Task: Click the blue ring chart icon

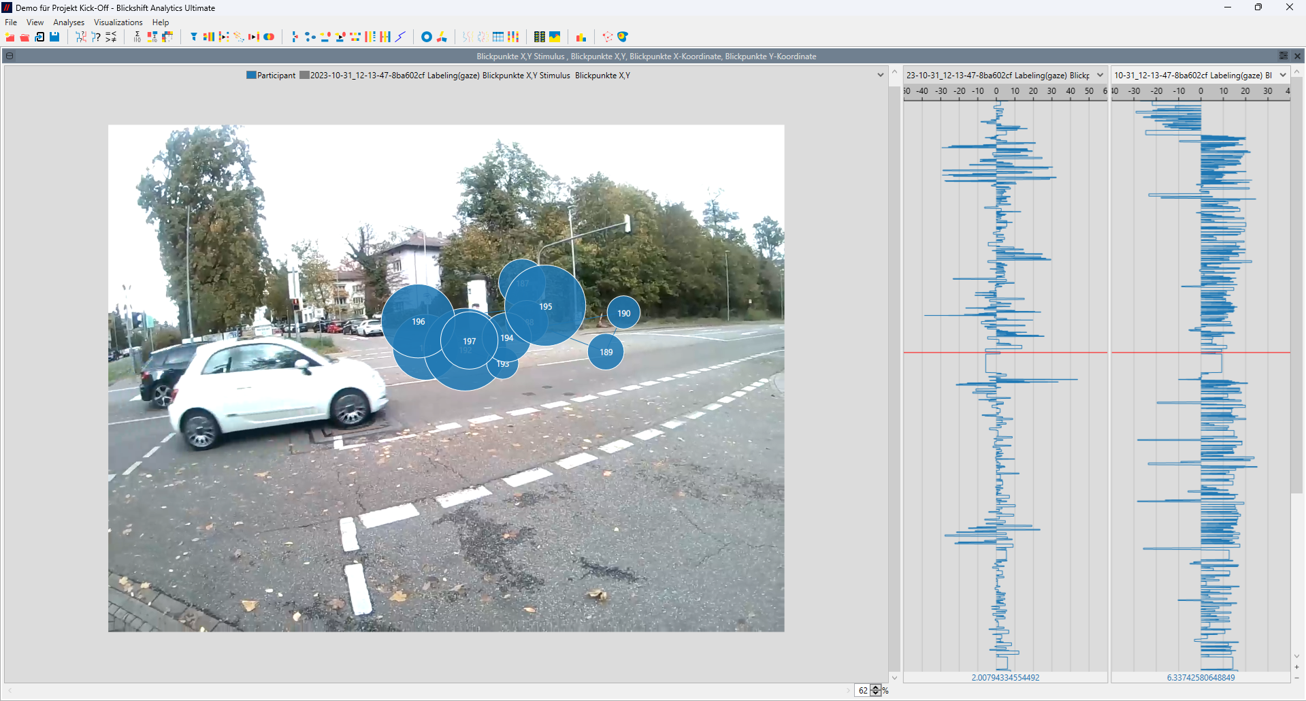Action: pyautogui.click(x=427, y=37)
